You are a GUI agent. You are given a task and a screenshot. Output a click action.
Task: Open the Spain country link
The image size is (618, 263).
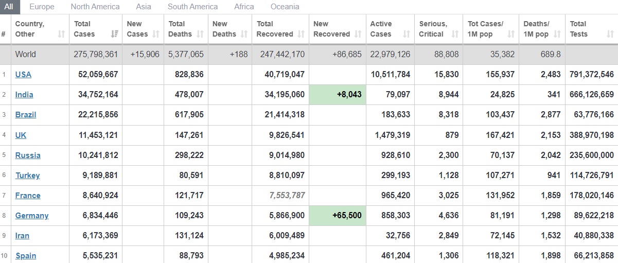click(x=26, y=256)
